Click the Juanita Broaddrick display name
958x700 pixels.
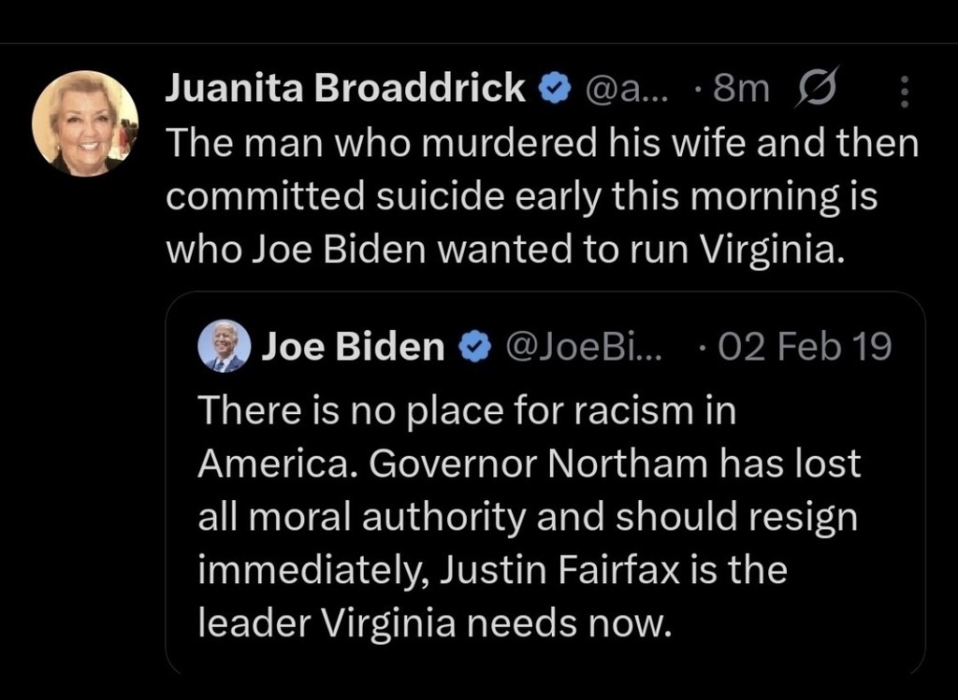(x=346, y=88)
